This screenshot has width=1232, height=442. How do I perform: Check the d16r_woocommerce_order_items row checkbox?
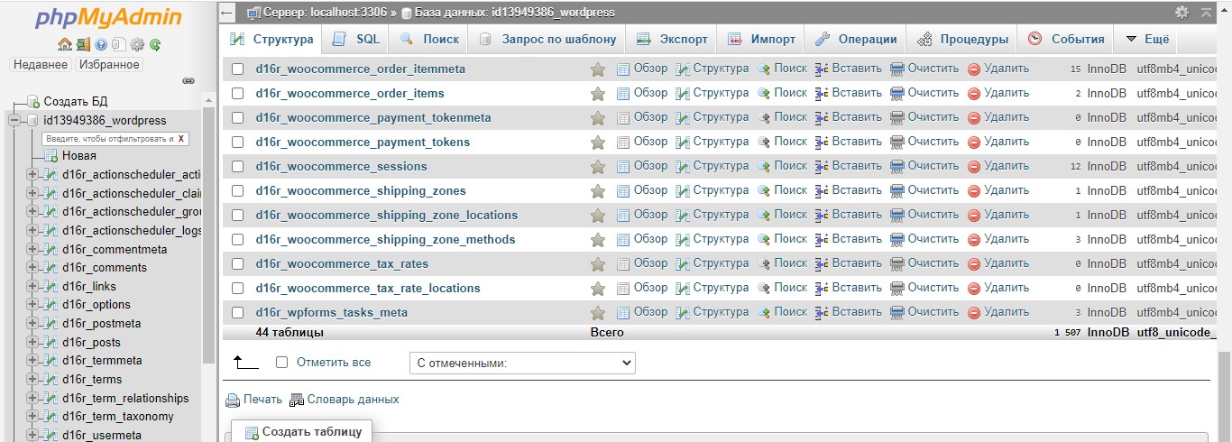pyautogui.click(x=238, y=94)
